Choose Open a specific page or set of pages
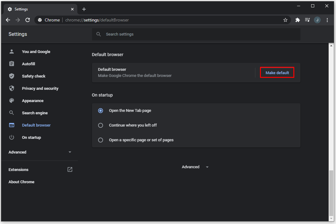 101,140
